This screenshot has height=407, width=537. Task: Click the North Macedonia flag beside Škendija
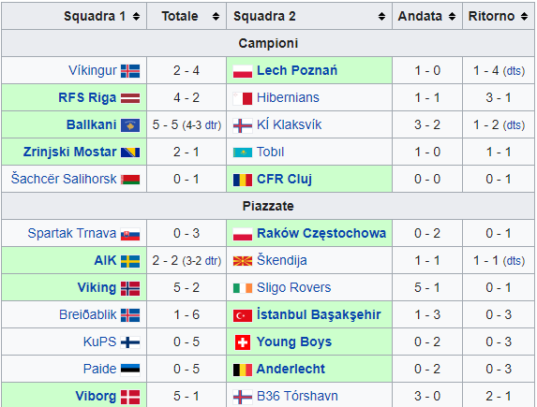point(243,261)
